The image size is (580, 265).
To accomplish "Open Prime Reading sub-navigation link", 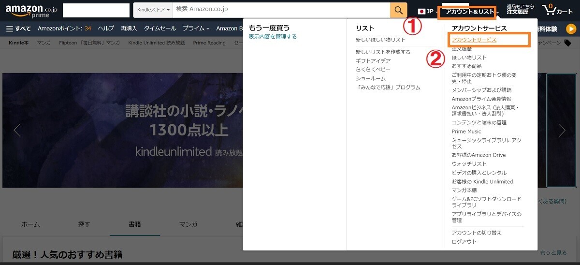I will click(209, 43).
